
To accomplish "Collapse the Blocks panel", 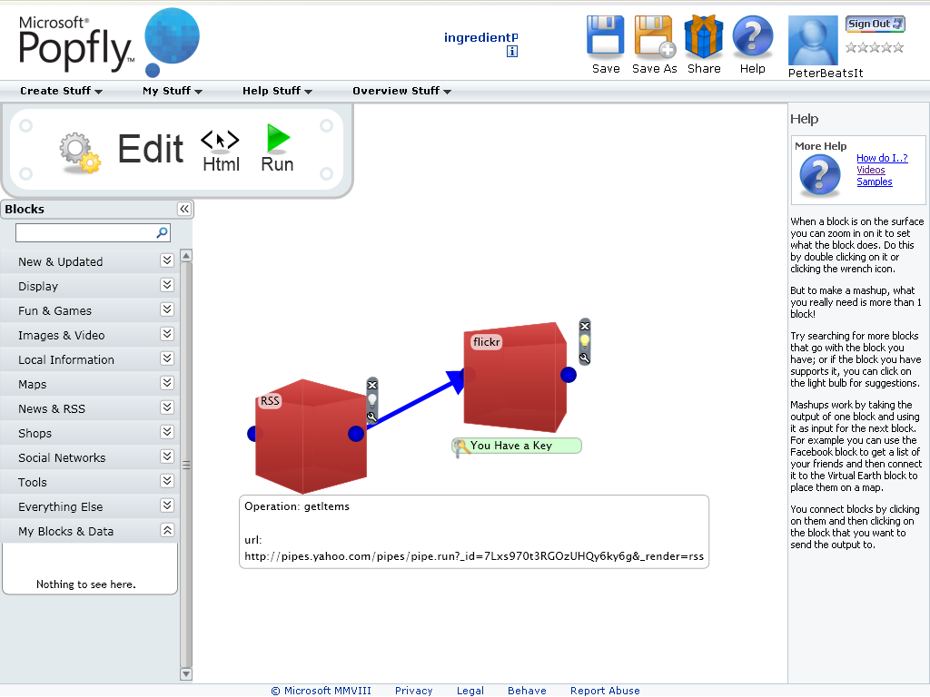I will click(x=184, y=209).
